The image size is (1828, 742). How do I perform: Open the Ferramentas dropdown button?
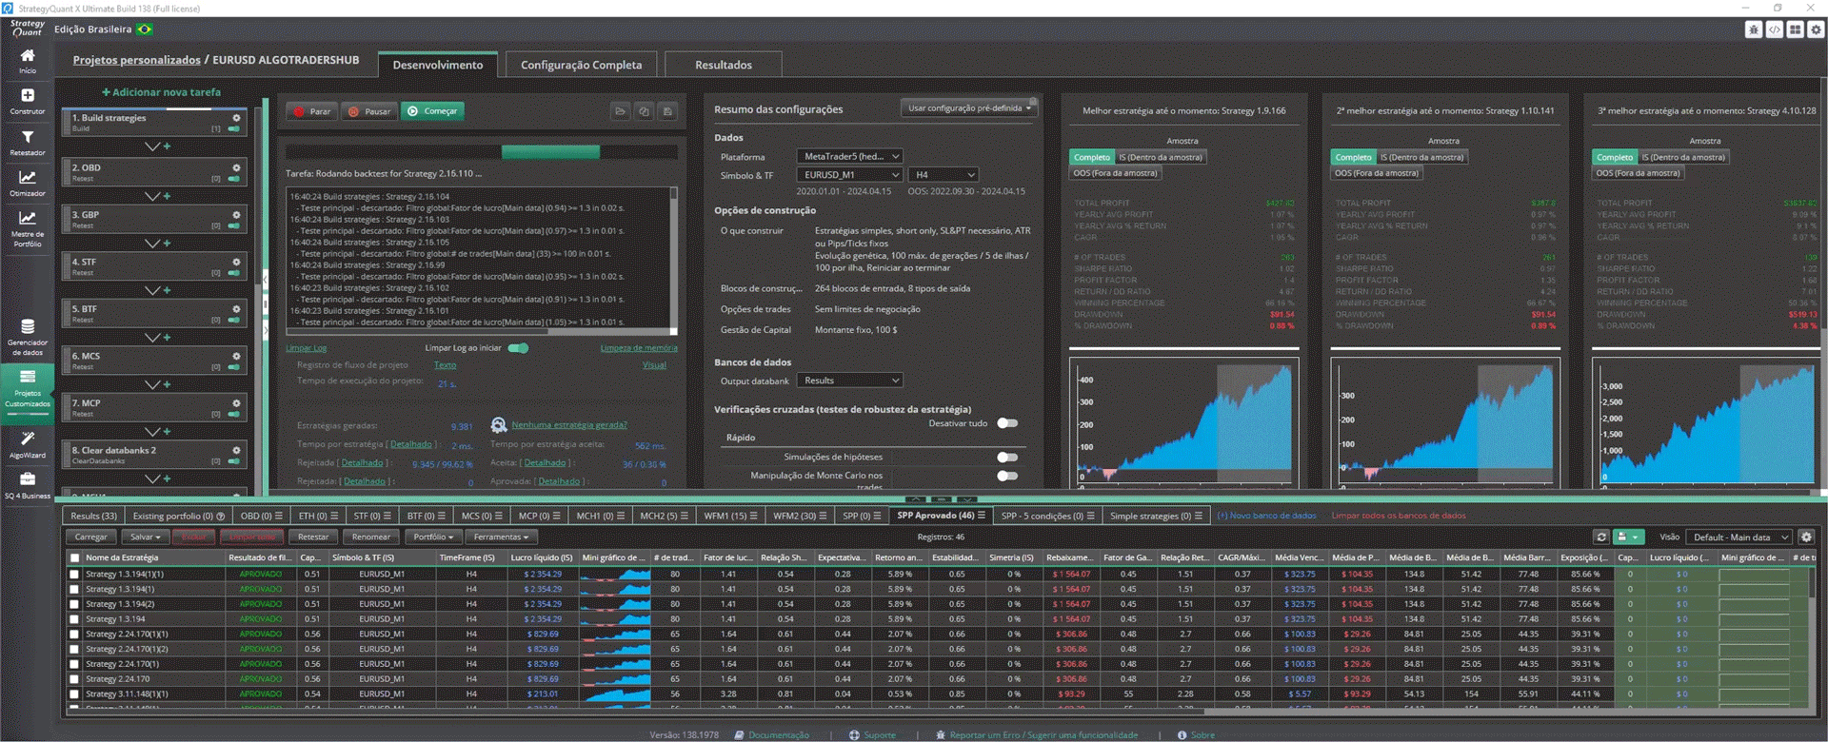501,537
